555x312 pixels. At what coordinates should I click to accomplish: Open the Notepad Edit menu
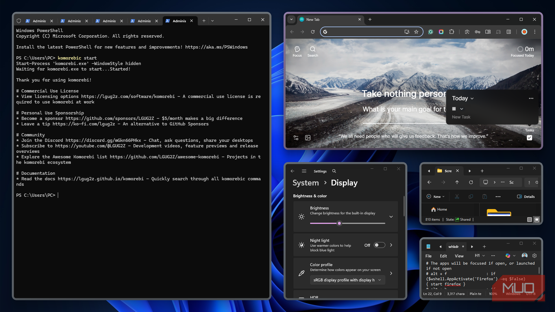[x=443, y=256]
